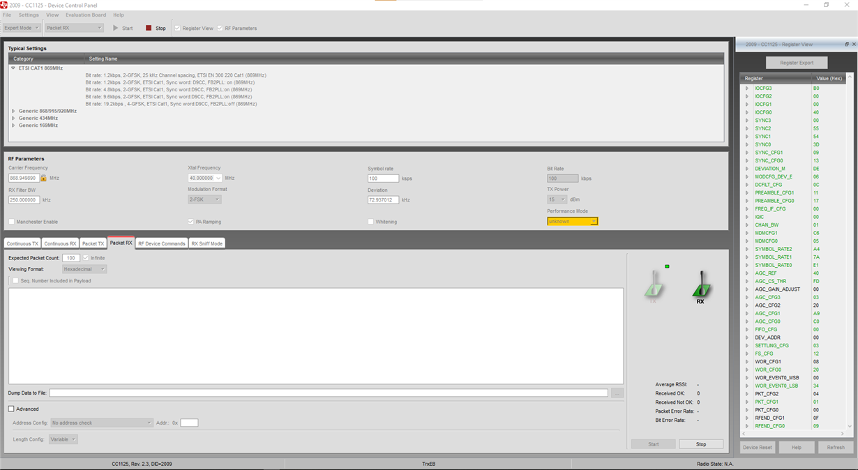Viewport: 858px width, 470px height.
Task: Click the Stop button below the statistics
Action: coord(701,444)
